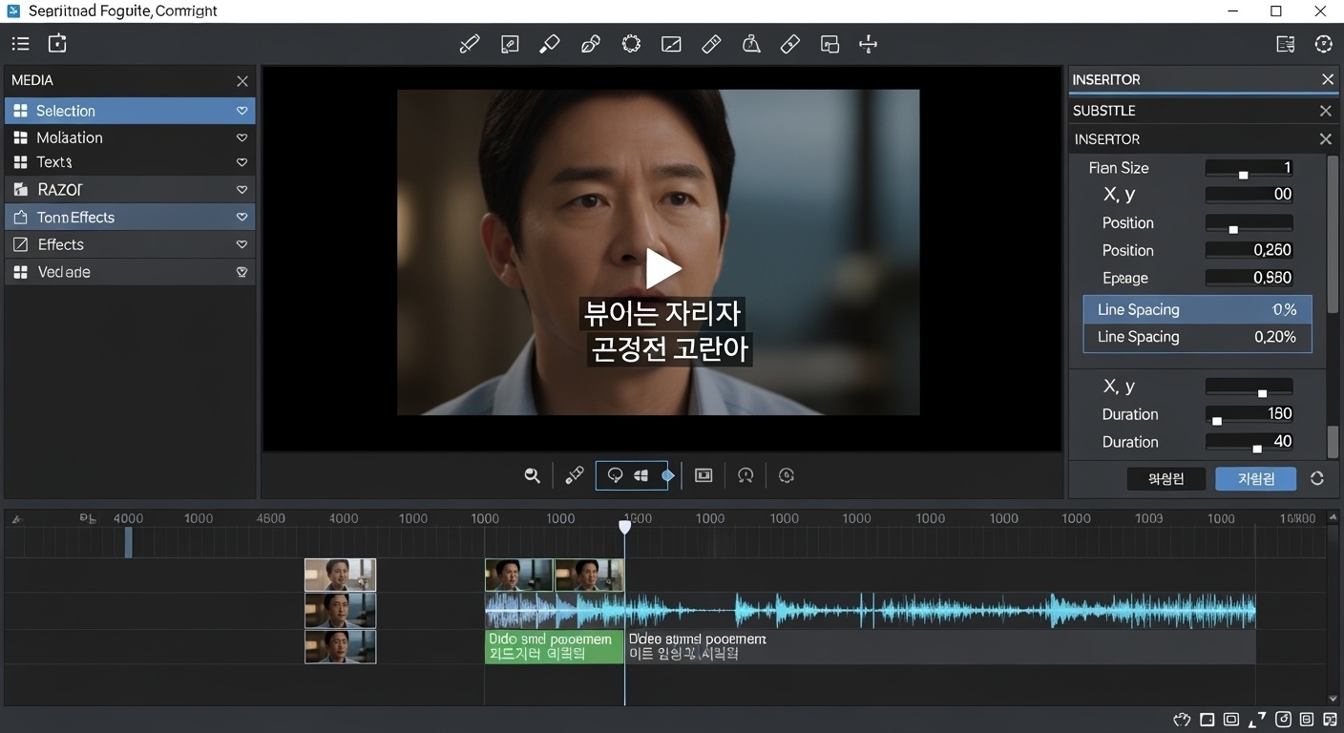Viewport: 1344px width, 733px height.
Task: Select the audio waveform clip in timeline
Action: tap(870, 611)
